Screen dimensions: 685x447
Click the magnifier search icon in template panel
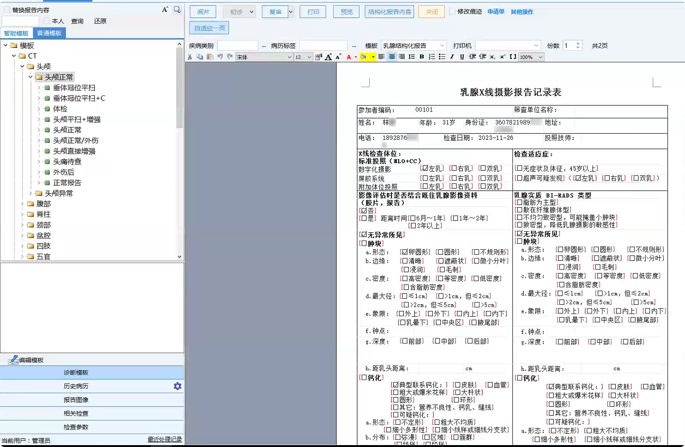point(177,9)
